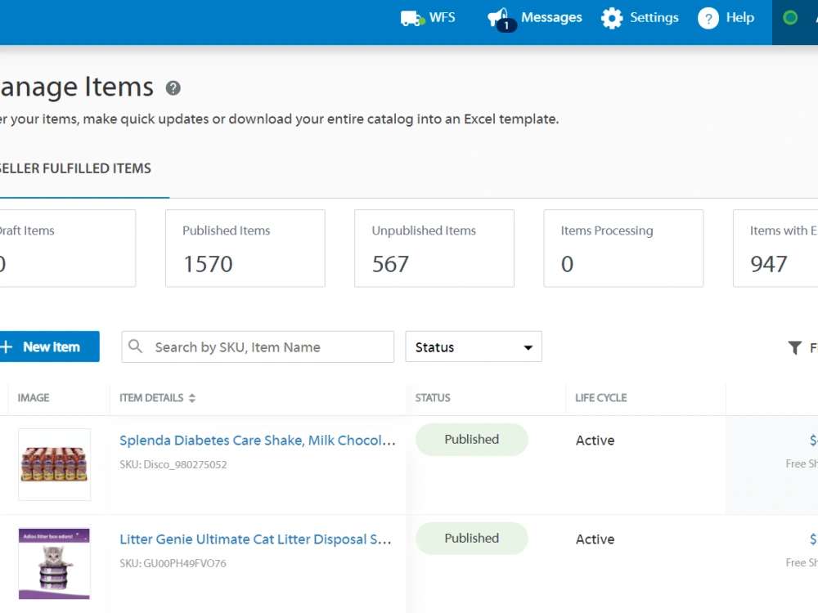818x613 pixels.
Task: Sort by Item Details arrows
Action: tap(192, 398)
